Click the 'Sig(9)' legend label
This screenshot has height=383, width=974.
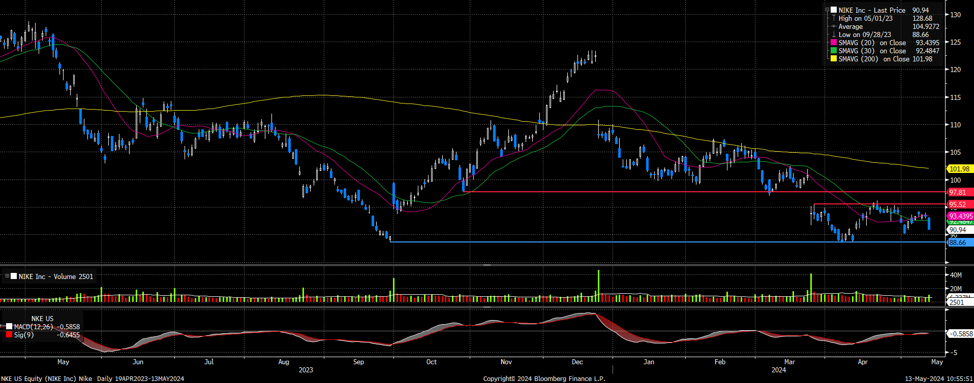point(24,335)
